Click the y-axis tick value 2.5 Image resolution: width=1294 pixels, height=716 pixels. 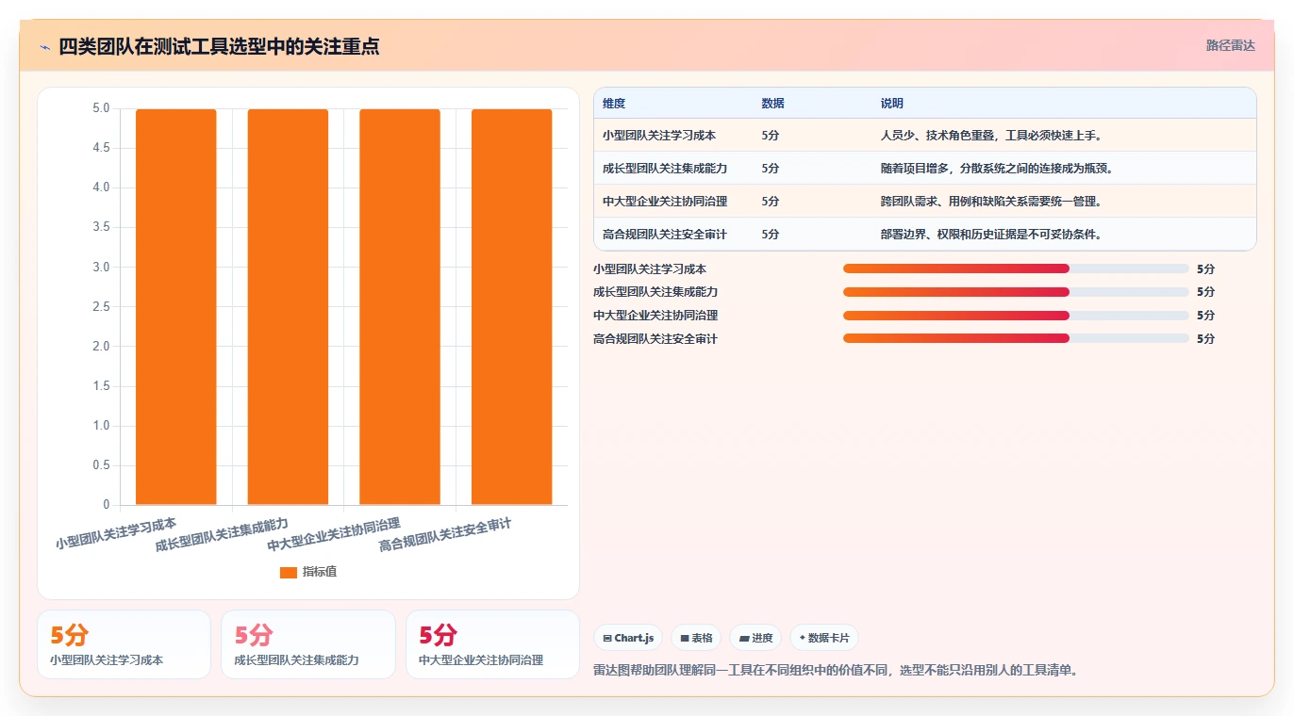pyautogui.click(x=101, y=307)
